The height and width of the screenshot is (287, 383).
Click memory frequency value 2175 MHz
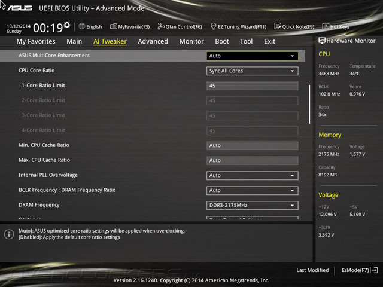329,154
